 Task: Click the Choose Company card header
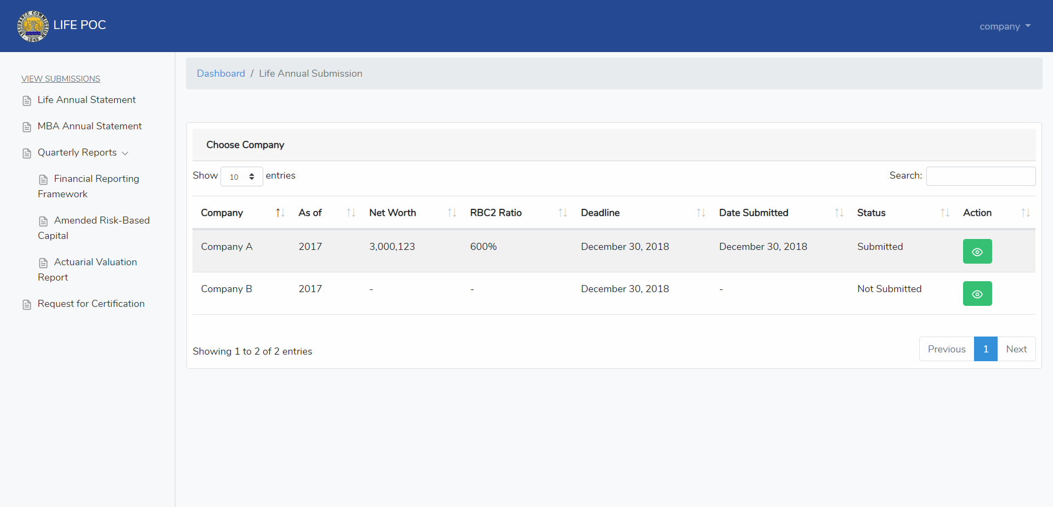(614, 145)
